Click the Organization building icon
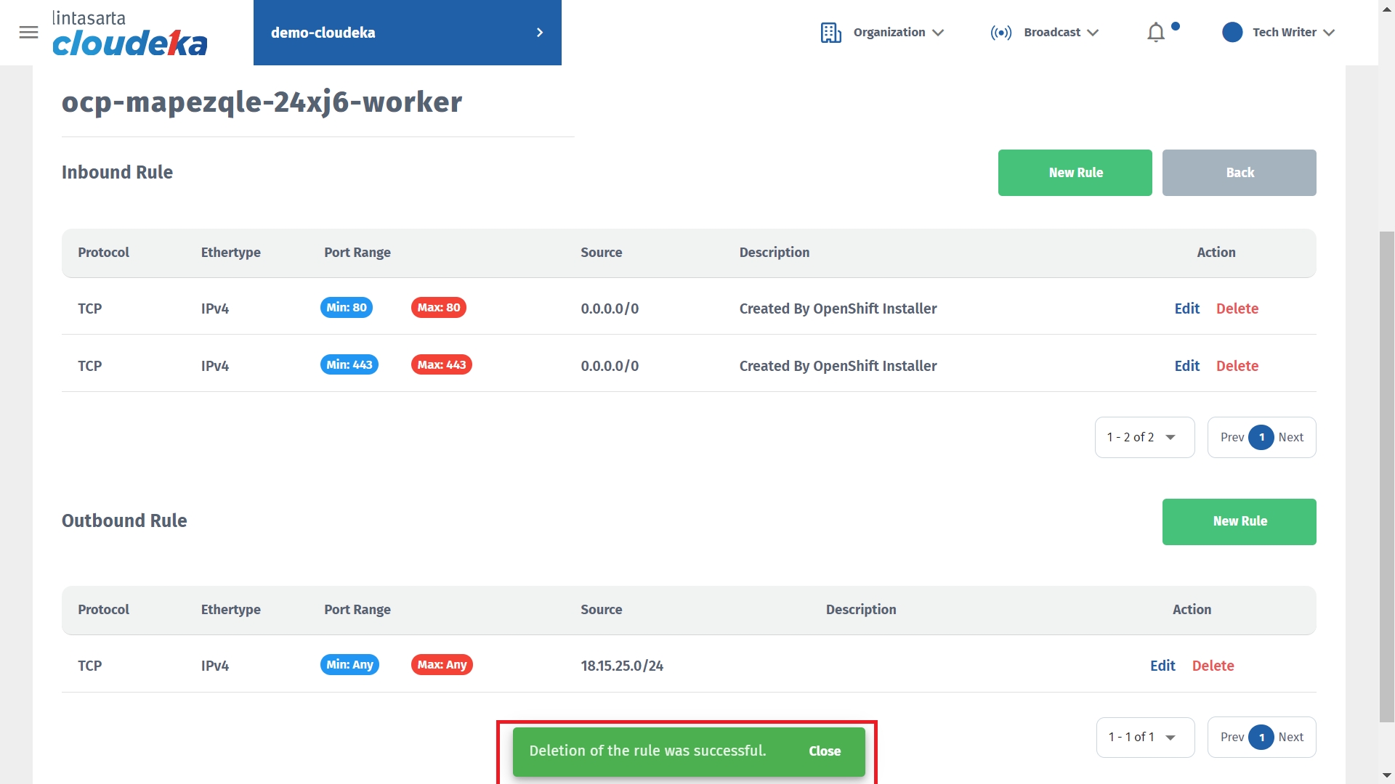The height and width of the screenshot is (784, 1395). point(830,33)
